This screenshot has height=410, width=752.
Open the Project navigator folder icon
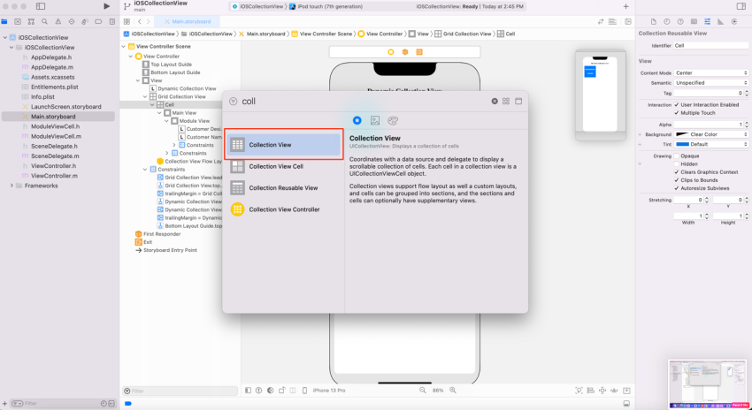pyautogui.click(x=4, y=21)
